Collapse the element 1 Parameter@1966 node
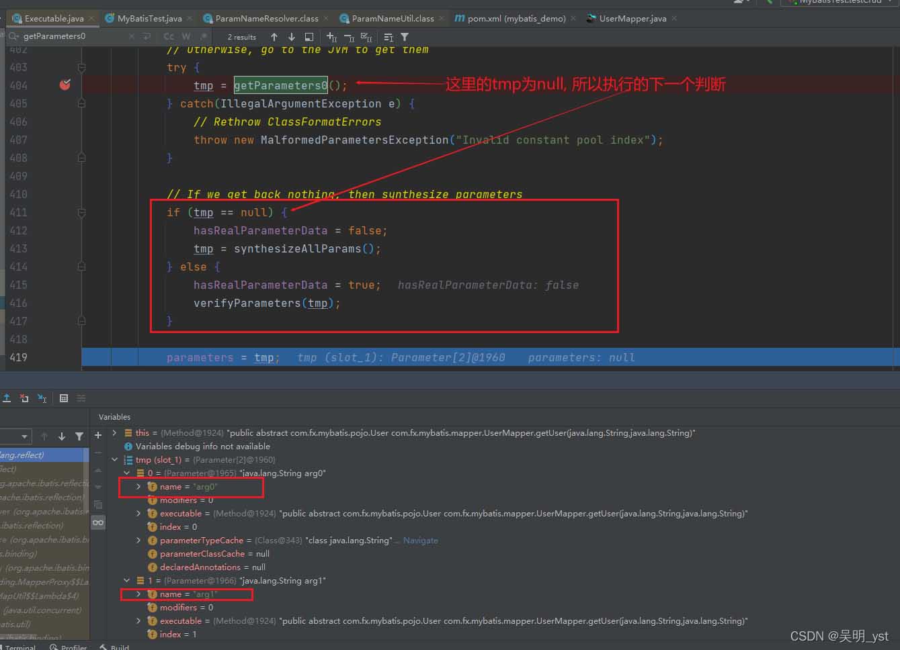This screenshot has width=900, height=650. click(x=126, y=581)
